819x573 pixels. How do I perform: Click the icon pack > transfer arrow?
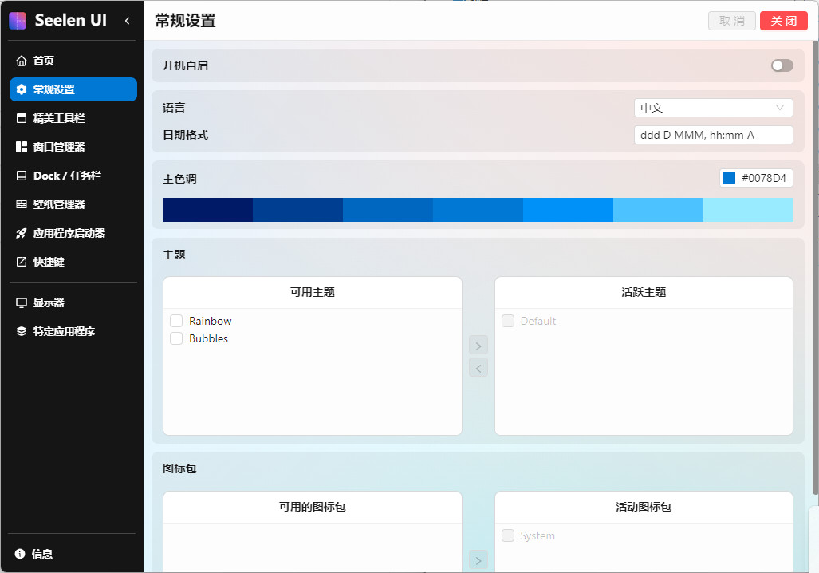pos(478,560)
